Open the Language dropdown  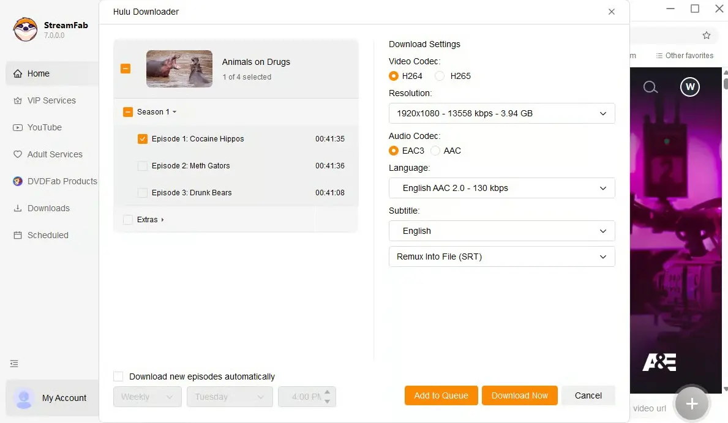502,188
